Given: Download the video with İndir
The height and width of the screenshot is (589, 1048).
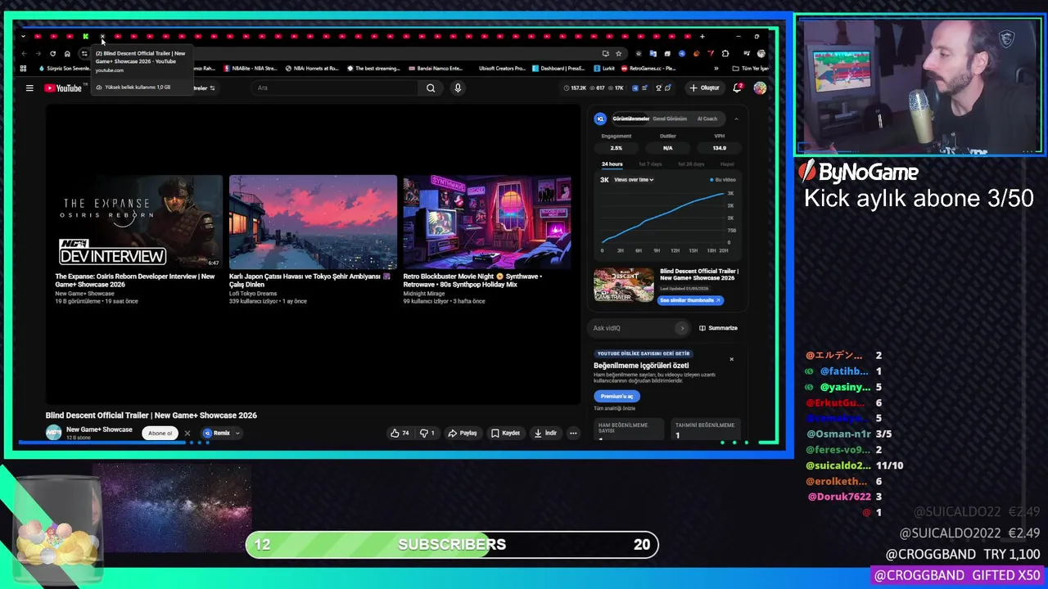Looking at the screenshot, I should 545,434.
